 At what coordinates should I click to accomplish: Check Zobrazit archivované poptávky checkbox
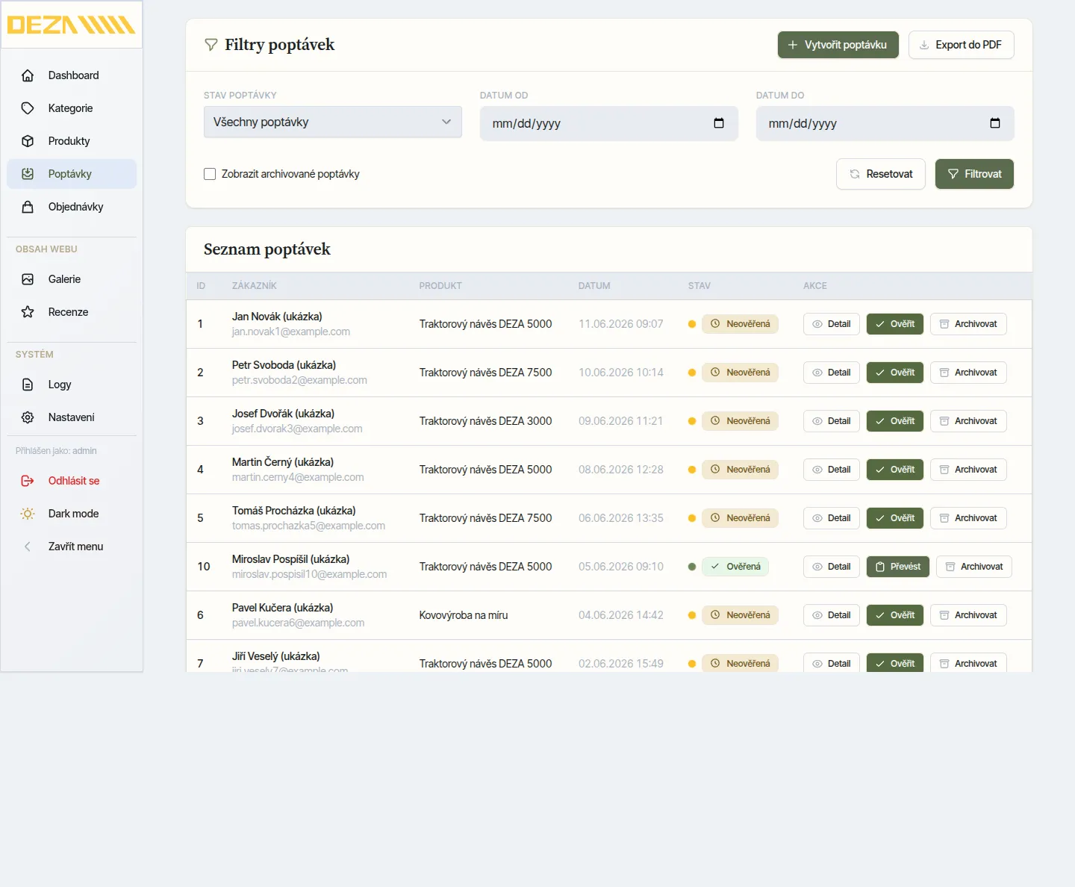click(210, 174)
